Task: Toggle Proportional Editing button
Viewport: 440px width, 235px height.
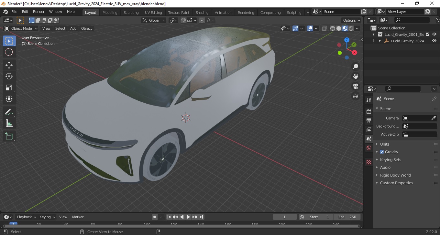Action: coord(202,20)
